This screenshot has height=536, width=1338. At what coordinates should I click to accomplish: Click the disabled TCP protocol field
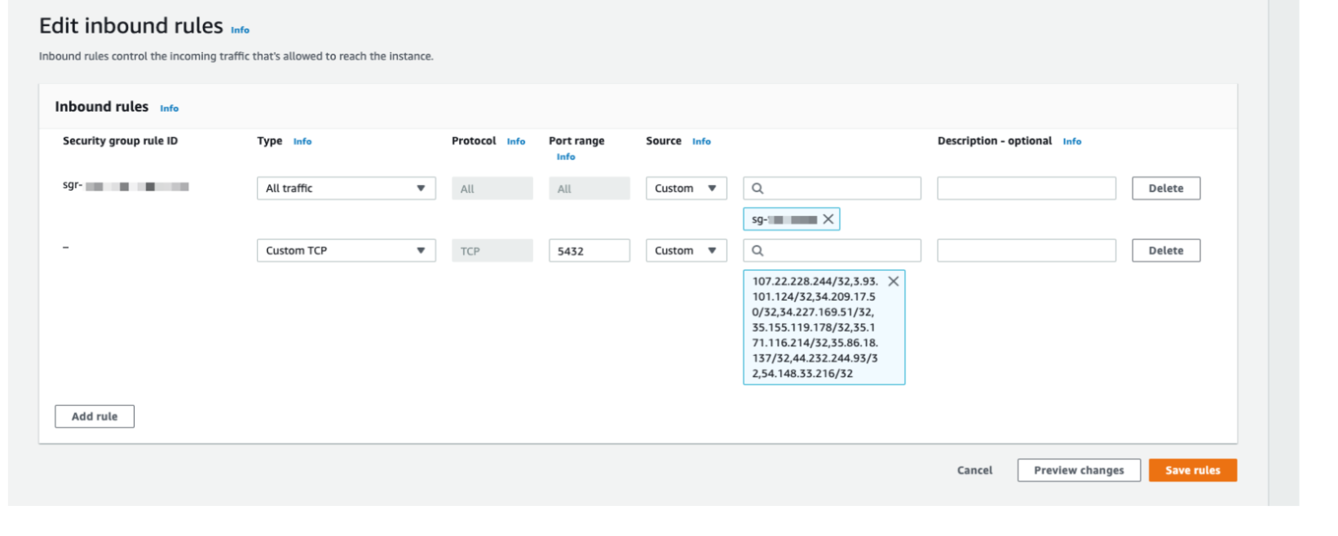click(492, 250)
